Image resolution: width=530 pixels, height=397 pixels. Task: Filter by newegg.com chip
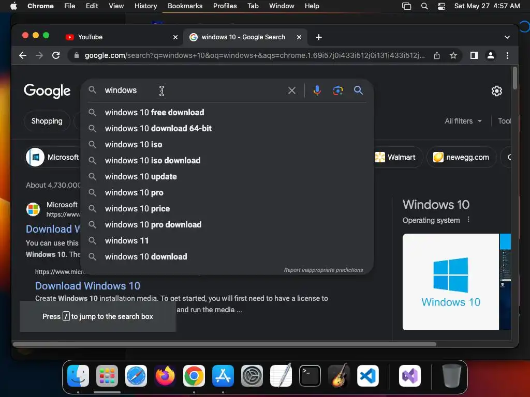click(x=462, y=157)
